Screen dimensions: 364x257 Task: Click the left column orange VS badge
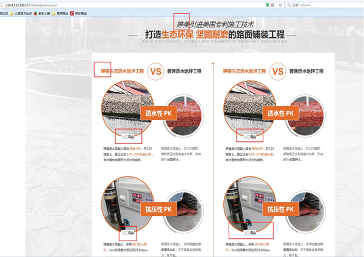click(156, 72)
